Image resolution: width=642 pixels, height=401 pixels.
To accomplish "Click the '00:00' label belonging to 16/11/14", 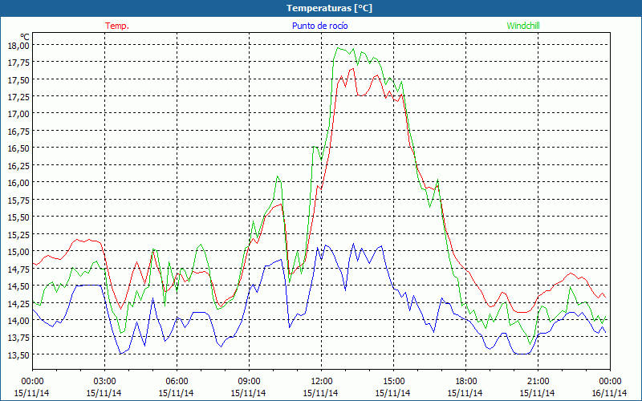I will pyautogui.click(x=610, y=382).
